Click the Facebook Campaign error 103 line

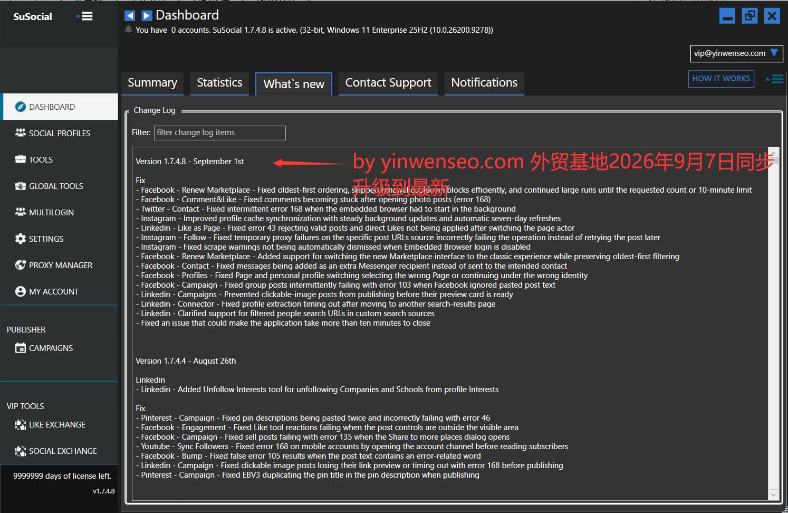click(x=345, y=285)
